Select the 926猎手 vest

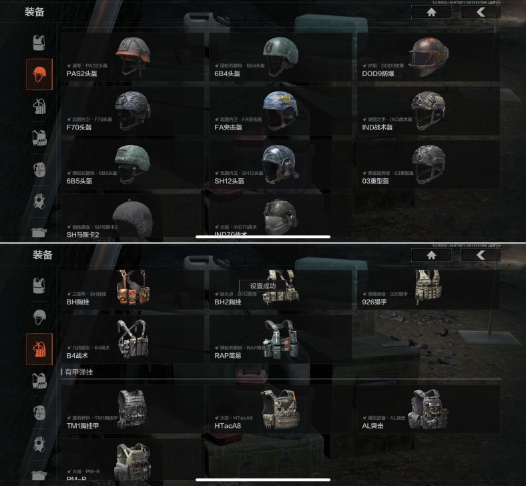(x=429, y=289)
